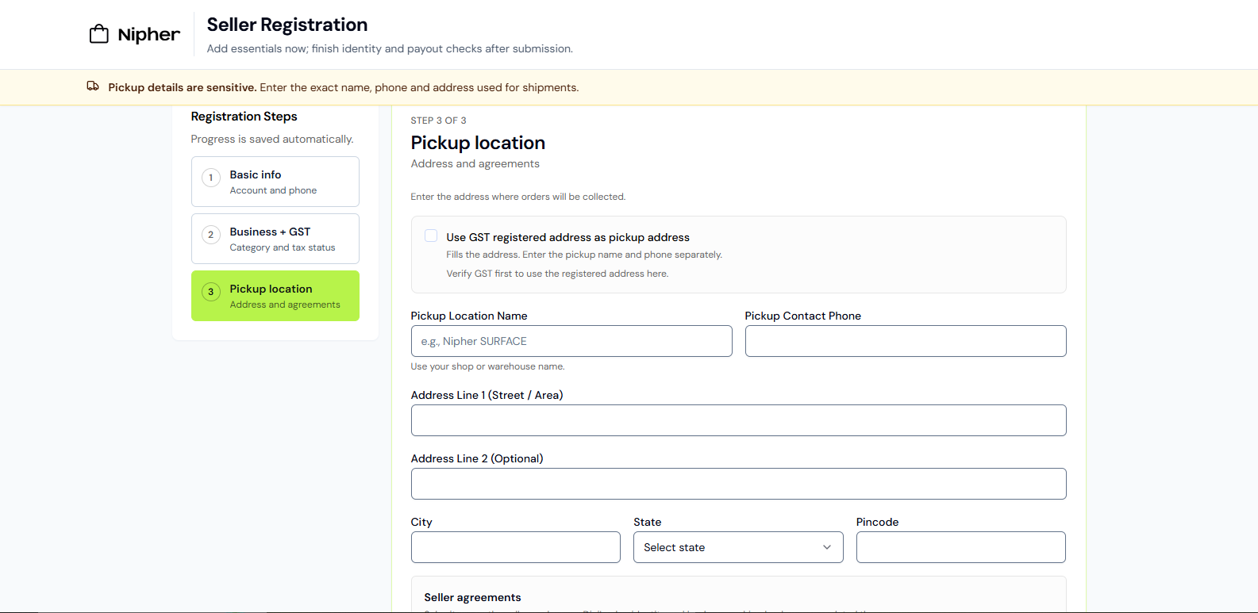The image size is (1258, 613).
Task: Click "Progress is saved automatically." text
Action: point(272,139)
